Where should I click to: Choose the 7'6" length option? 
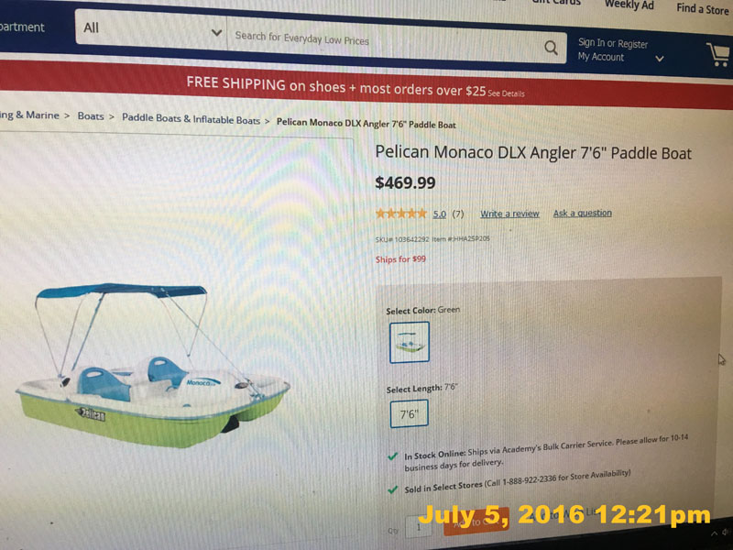(409, 413)
